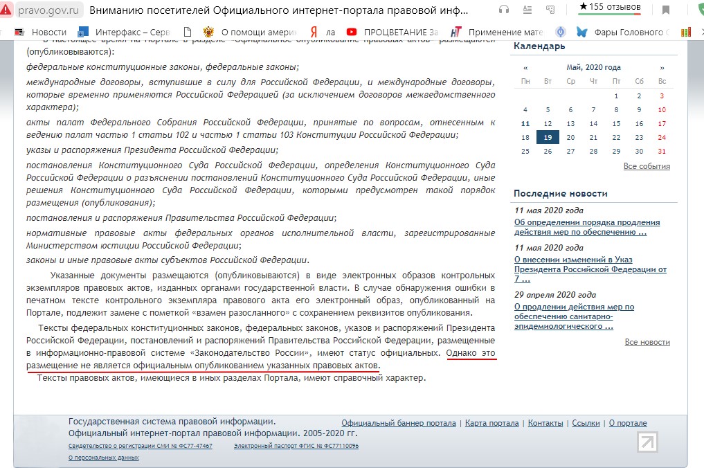Open the Интерфакс bookmark
Screen dimensions: 704x468
point(123,32)
